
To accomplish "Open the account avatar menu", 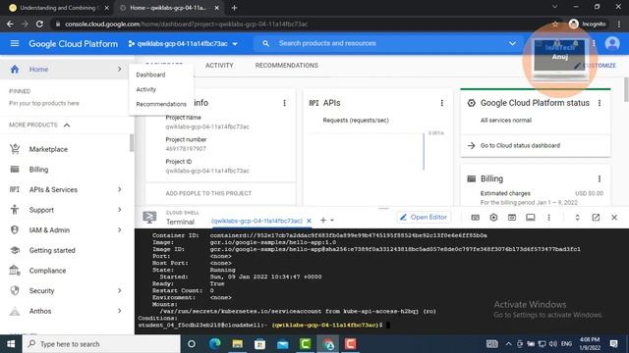I will click(x=612, y=43).
